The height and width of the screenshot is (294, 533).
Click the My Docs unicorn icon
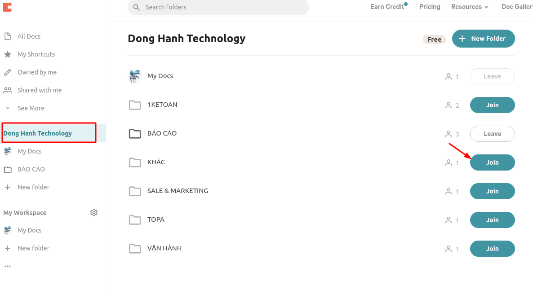pyautogui.click(x=134, y=76)
